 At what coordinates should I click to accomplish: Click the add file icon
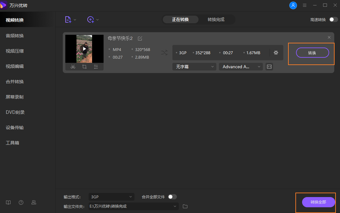pos(68,19)
